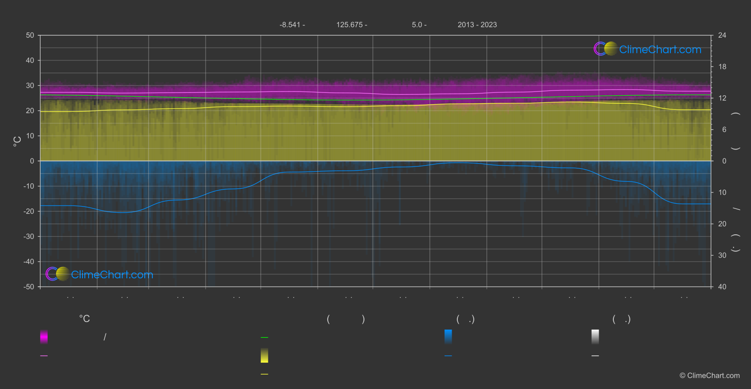Click the -50 tick label on the left axis
This screenshot has width=751, height=389.
click(29, 287)
